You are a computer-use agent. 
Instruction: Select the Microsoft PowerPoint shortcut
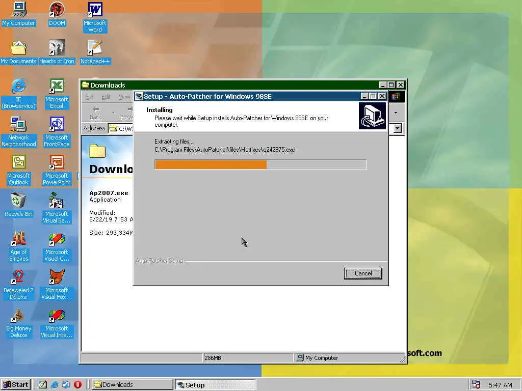(x=57, y=170)
